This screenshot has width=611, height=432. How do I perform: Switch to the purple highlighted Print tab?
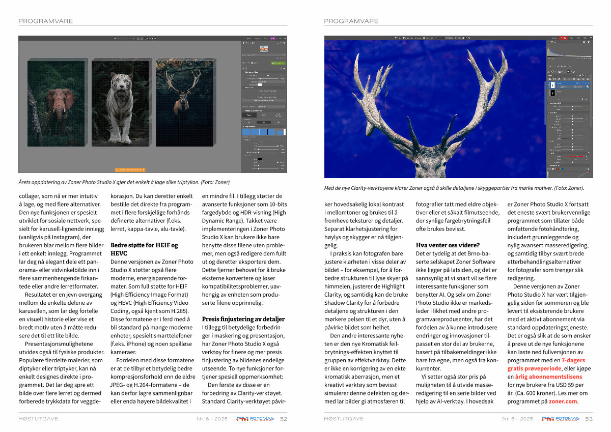(x=273, y=38)
